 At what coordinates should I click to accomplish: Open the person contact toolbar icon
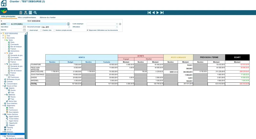[x=26, y=12]
